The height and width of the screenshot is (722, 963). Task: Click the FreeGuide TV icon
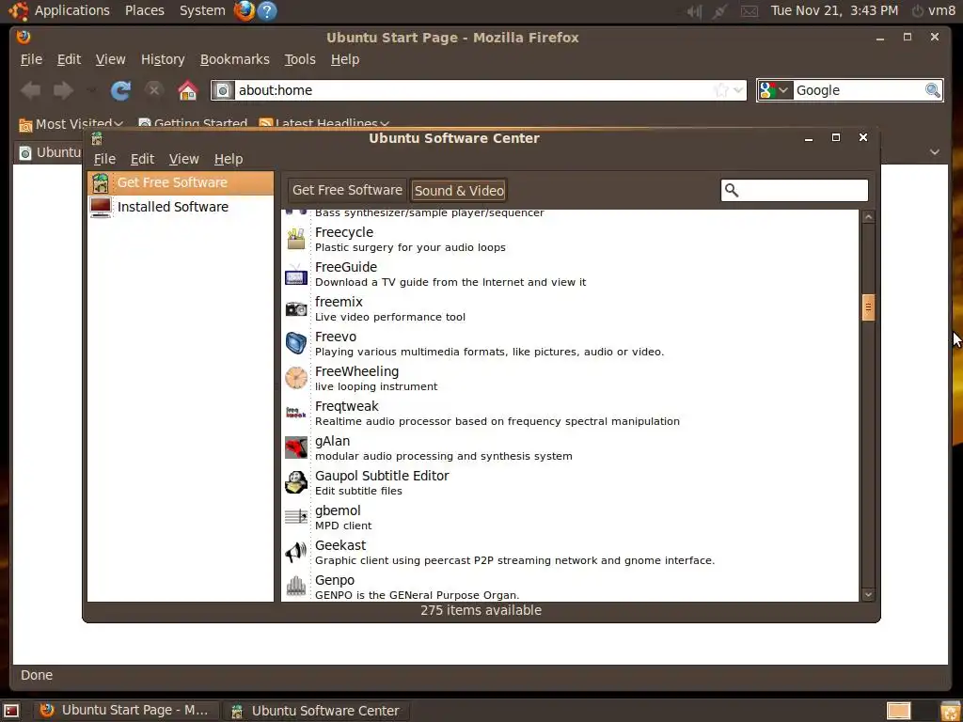point(296,275)
